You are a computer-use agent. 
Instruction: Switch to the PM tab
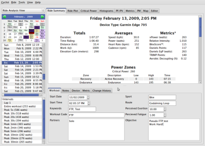[139, 11]
